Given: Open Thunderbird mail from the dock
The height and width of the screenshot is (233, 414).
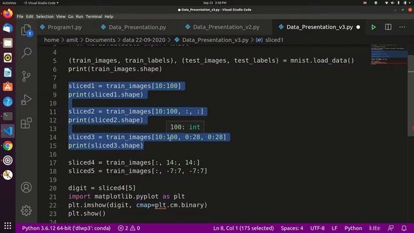Looking at the screenshot, I should pyautogui.click(x=8, y=28).
